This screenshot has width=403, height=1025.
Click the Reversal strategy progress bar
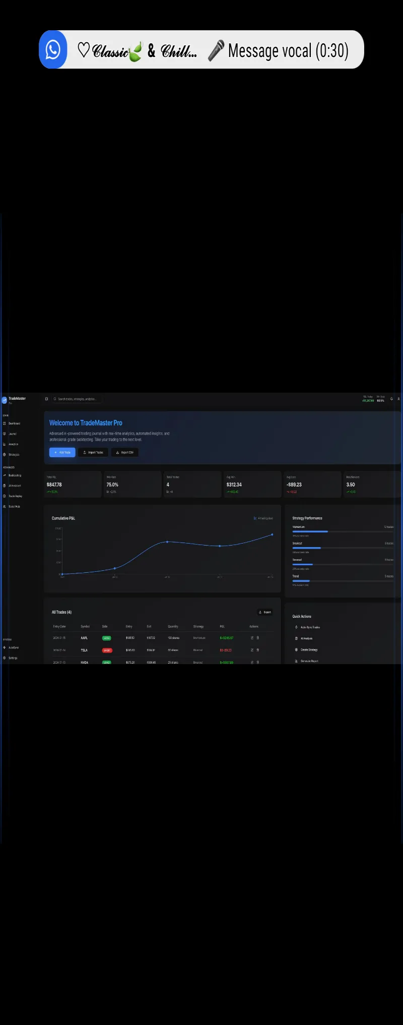[x=343, y=564]
